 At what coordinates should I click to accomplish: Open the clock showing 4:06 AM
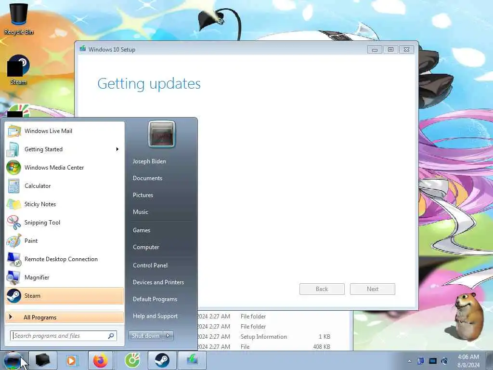(x=468, y=361)
